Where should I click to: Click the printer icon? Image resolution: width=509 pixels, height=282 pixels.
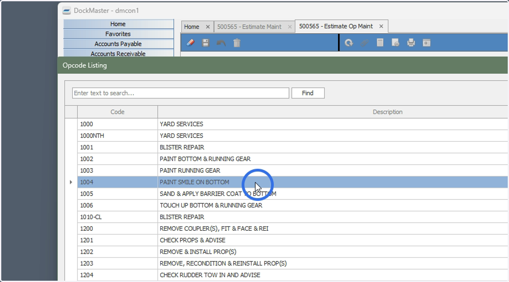(x=411, y=42)
